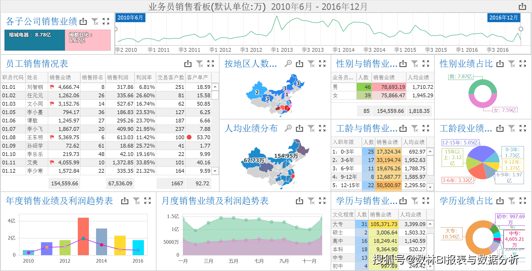Maximize the 年度销售业绩及利润趋势表 chart
Image resolution: width=532 pixels, height=271 pixels.
(x=148, y=201)
